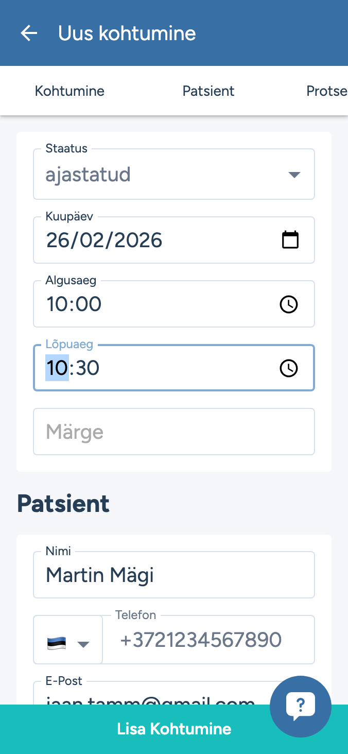Click the Nimi field with Martin Mägi

point(174,575)
